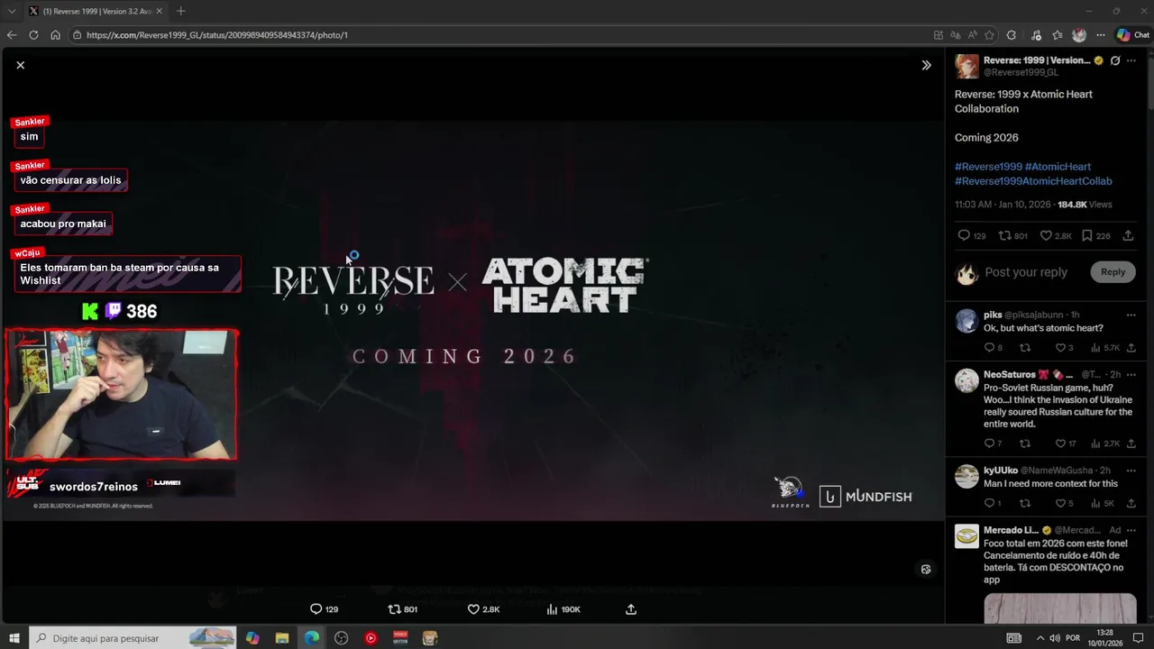Reload the page with the refresh icon
The width and height of the screenshot is (1154, 649).
(x=33, y=35)
